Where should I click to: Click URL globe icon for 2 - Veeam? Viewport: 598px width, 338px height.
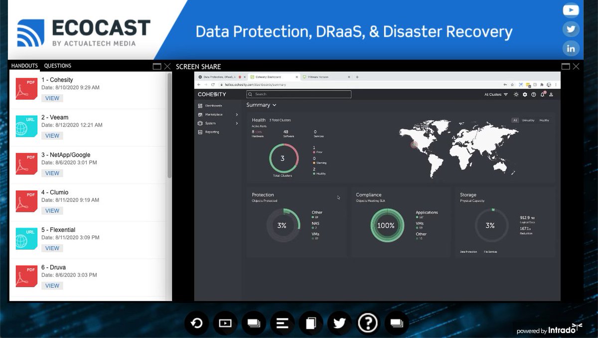pyautogui.click(x=26, y=126)
